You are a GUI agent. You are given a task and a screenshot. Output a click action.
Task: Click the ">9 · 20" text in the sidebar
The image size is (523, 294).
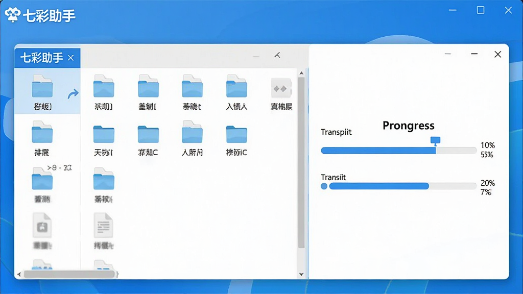point(59,167)
